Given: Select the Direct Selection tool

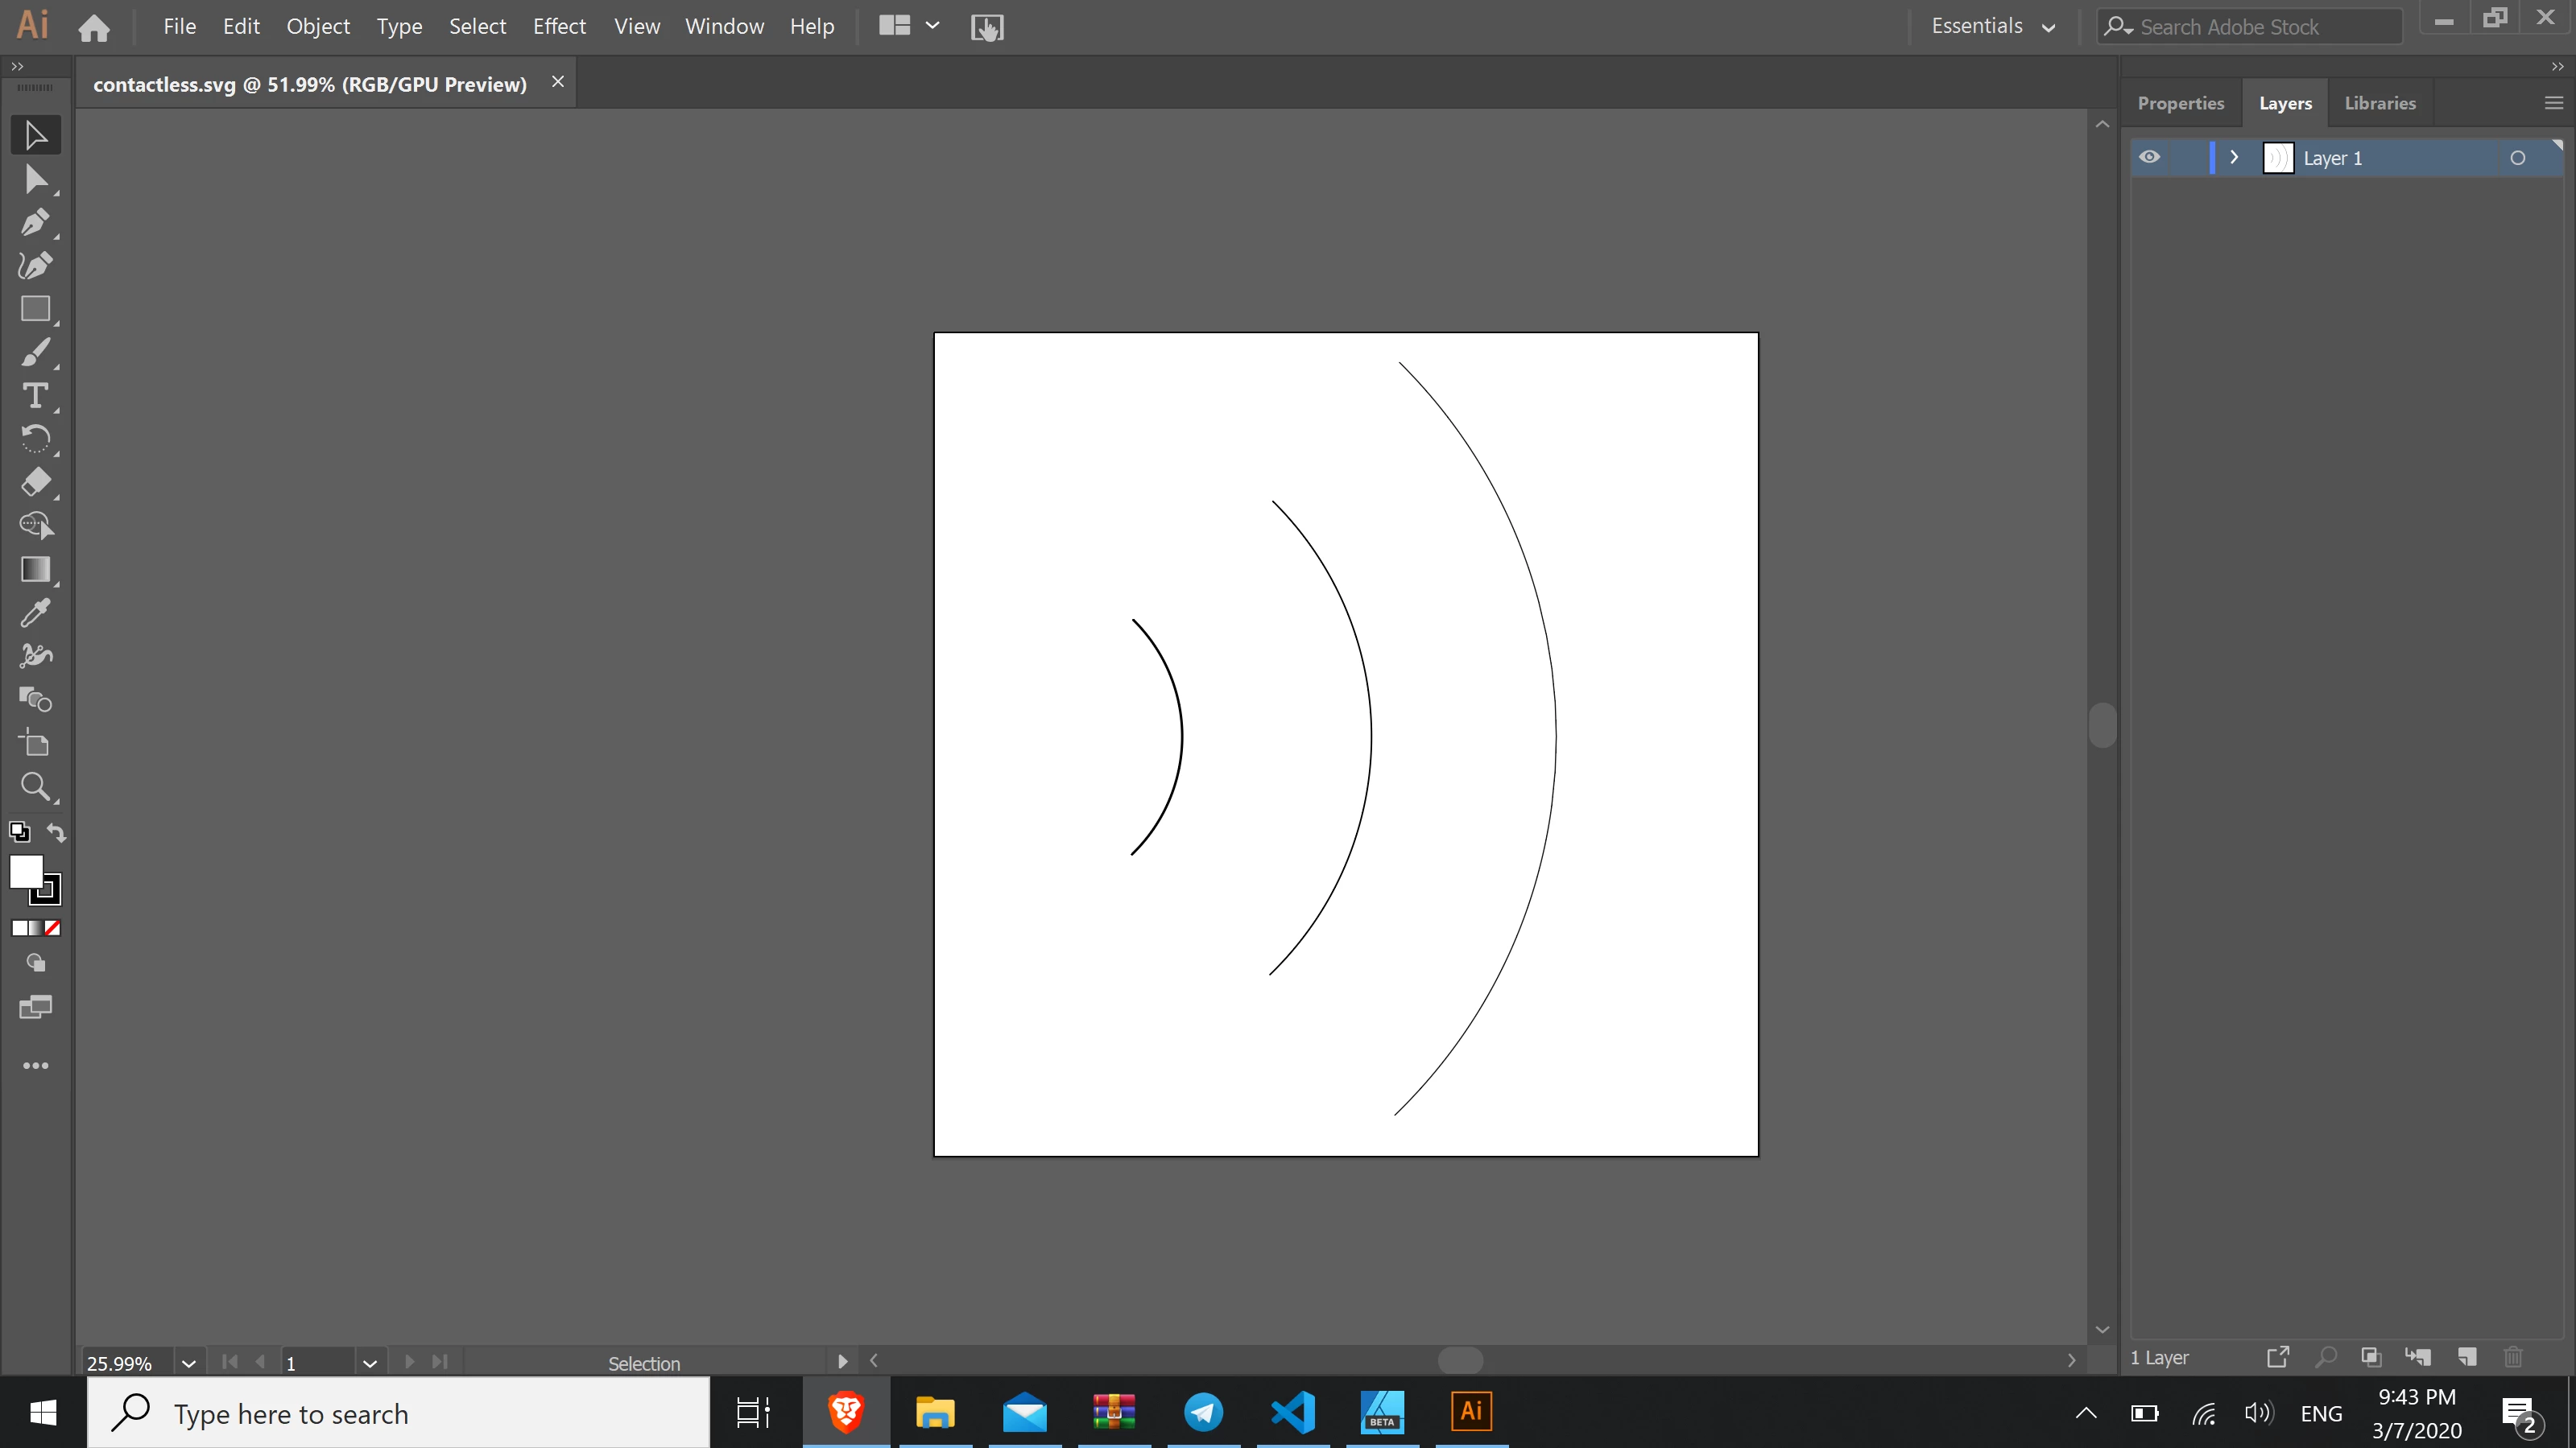Looking at the screenshot, I should tap(35, 179).
